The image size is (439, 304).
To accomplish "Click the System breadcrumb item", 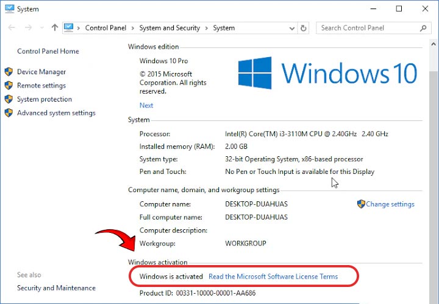I will (224, 28).
